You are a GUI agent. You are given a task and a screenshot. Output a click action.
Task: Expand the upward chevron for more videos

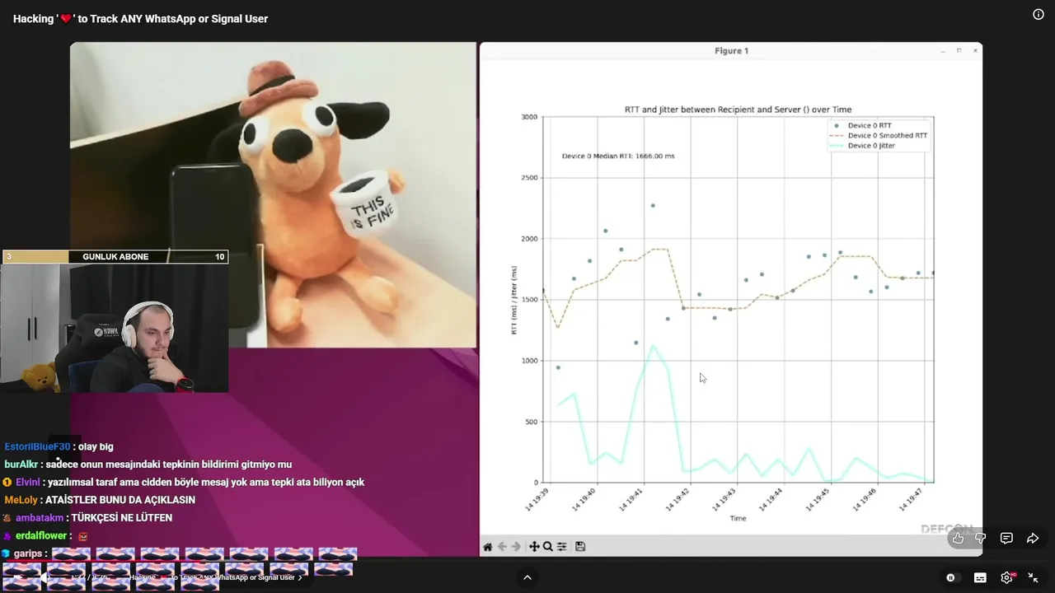527,577
